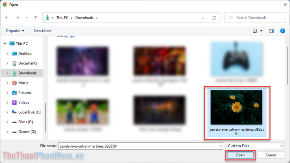This screenshot has height=163, width=290.
Task: Click the file list vertical scrollbar
Action: (x=287, y=66)
